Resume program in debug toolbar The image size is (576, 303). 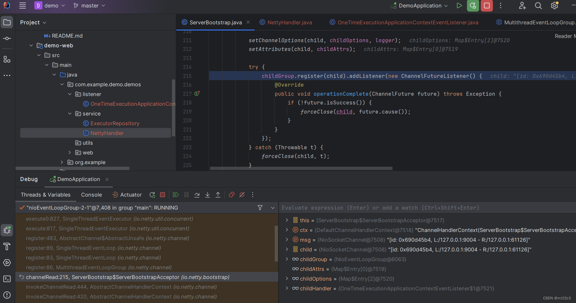[176, 195]
